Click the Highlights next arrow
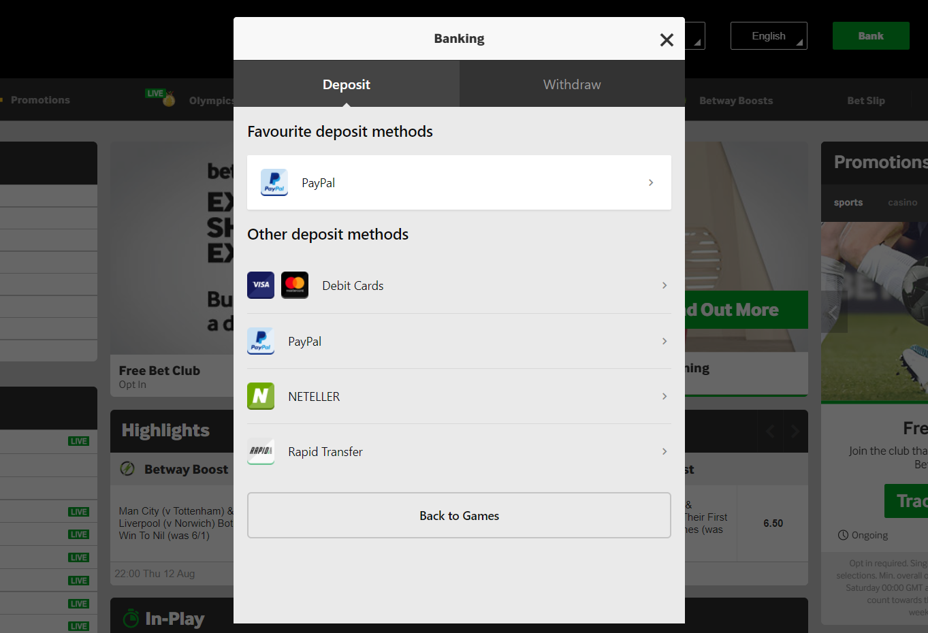The width and height of the screenshot is (928, 633). [795, 431]
